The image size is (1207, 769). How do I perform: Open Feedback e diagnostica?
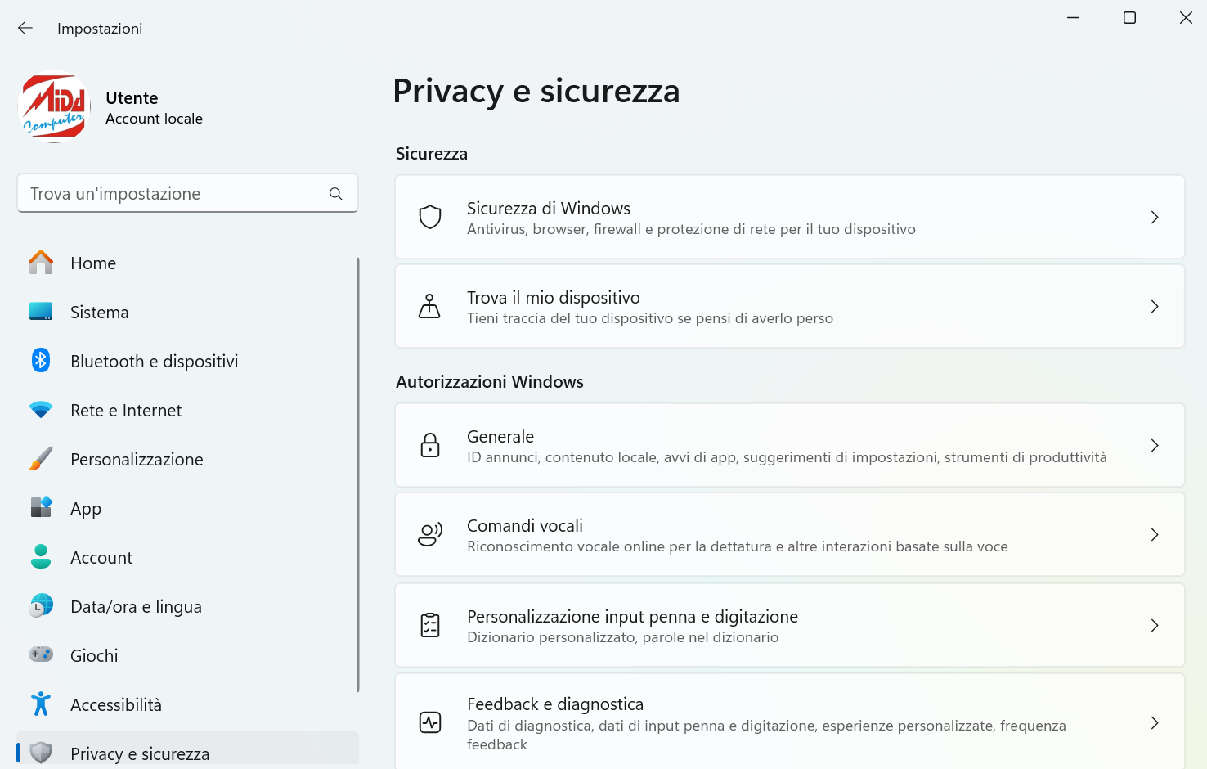[790, 722]
